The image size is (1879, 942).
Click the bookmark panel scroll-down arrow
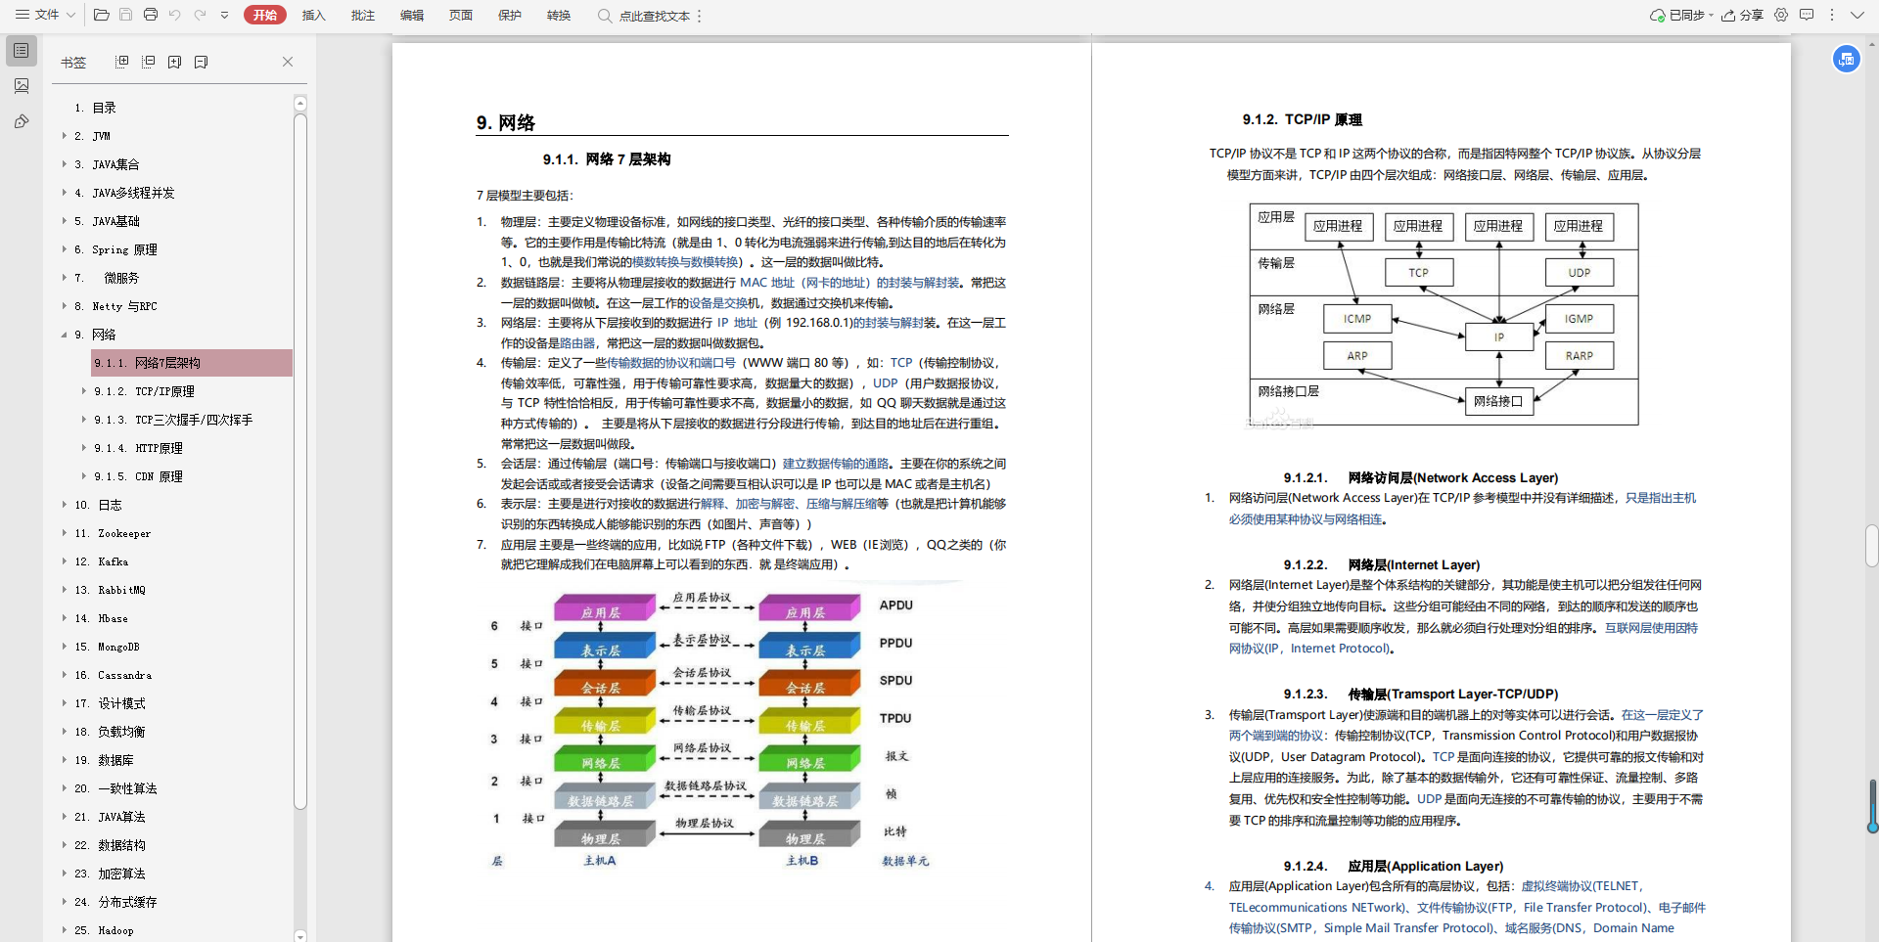(x=300, y=935)
